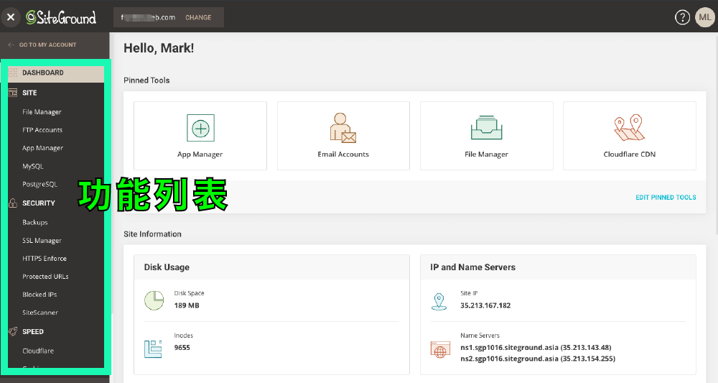Click the Disk Space pie chart icon
The image size is (718, 383).
coord(154,300)
